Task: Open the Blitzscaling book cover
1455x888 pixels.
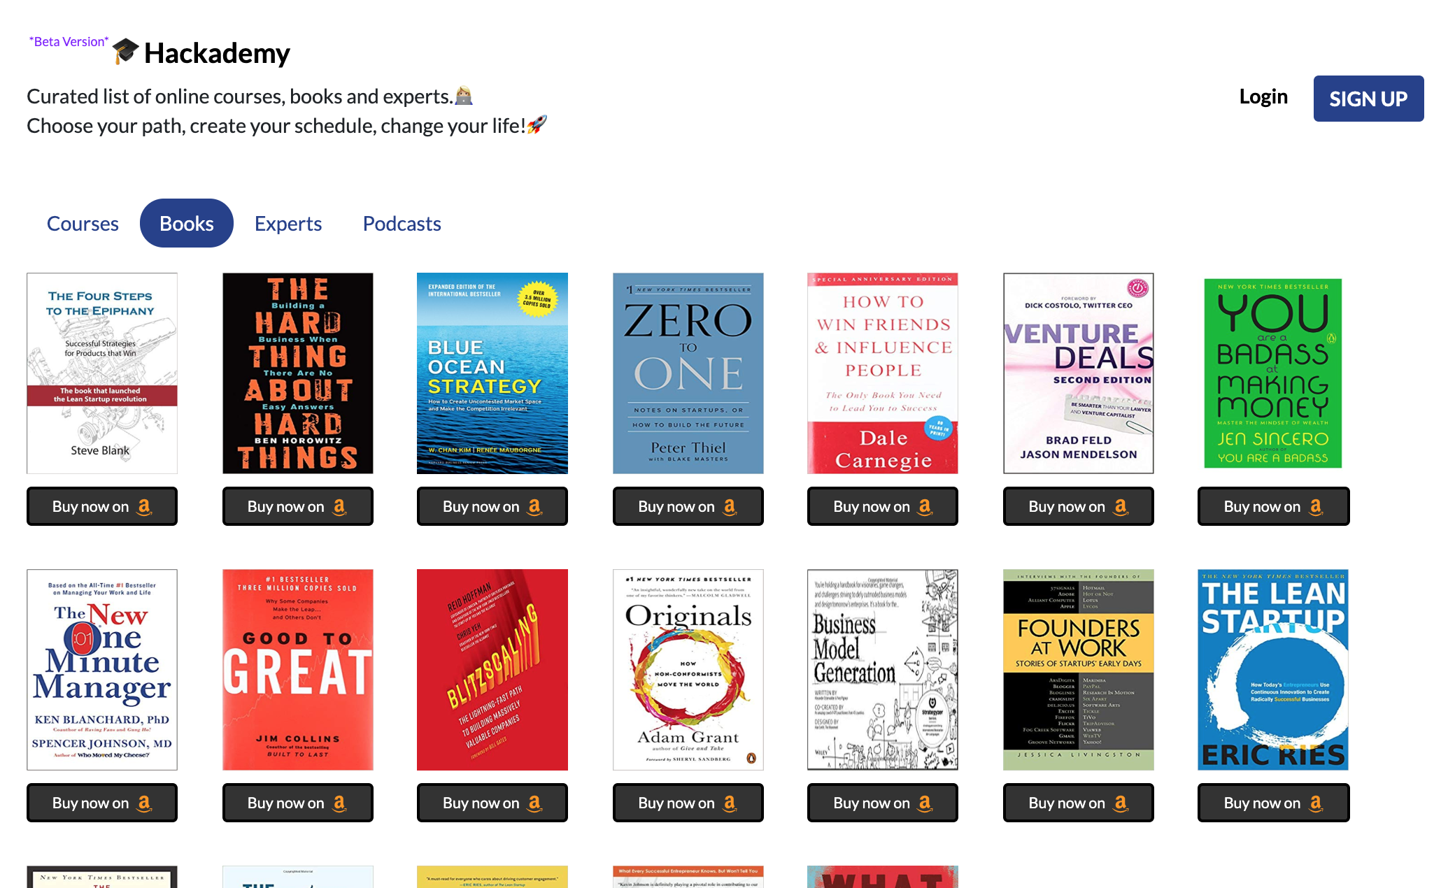Action: 492,670
